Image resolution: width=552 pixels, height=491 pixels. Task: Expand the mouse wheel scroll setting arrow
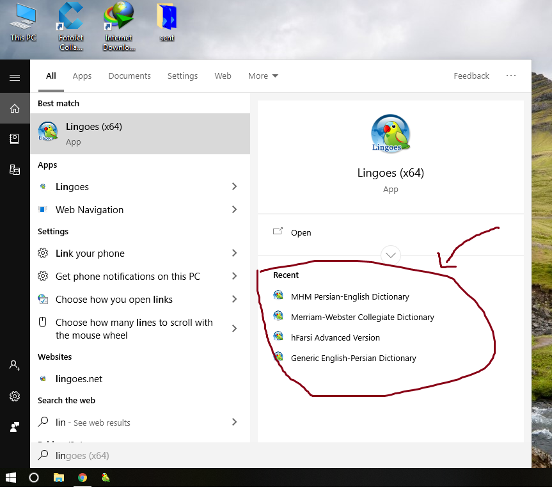click(235, 328)
